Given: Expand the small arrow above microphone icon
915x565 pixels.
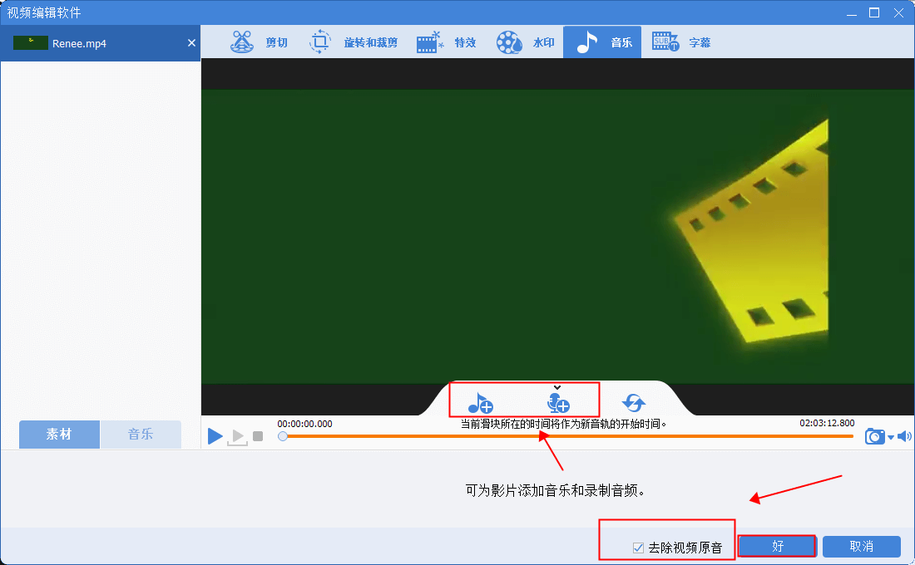Looking at the screenshot, I should [557, 387].
